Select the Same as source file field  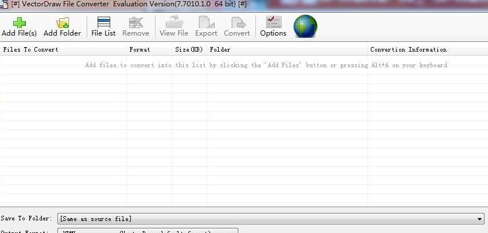(x=271, y=219)
